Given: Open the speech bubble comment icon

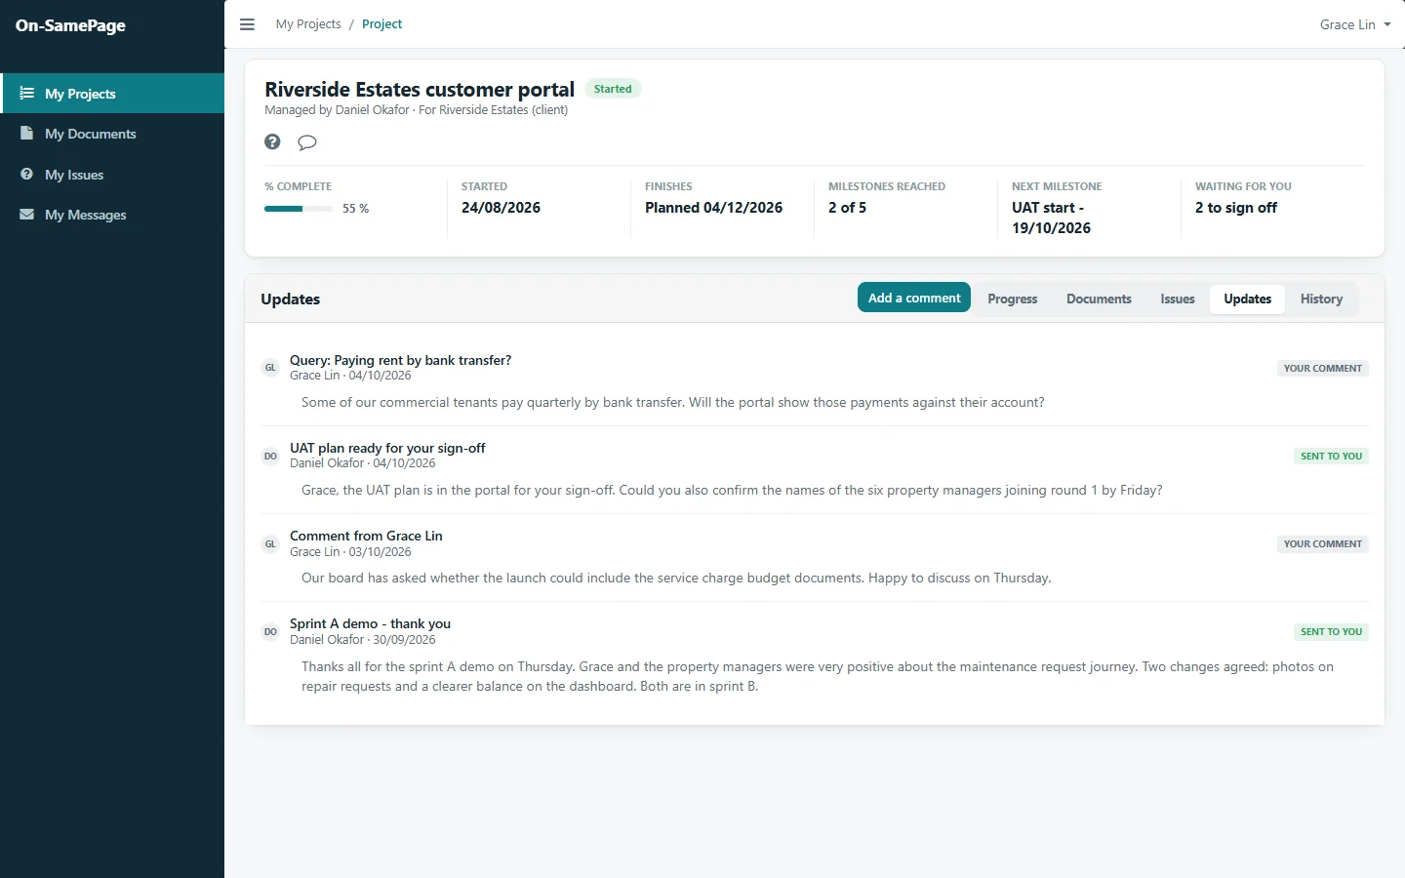Looking at the screenshot, I should pos(307,142).
